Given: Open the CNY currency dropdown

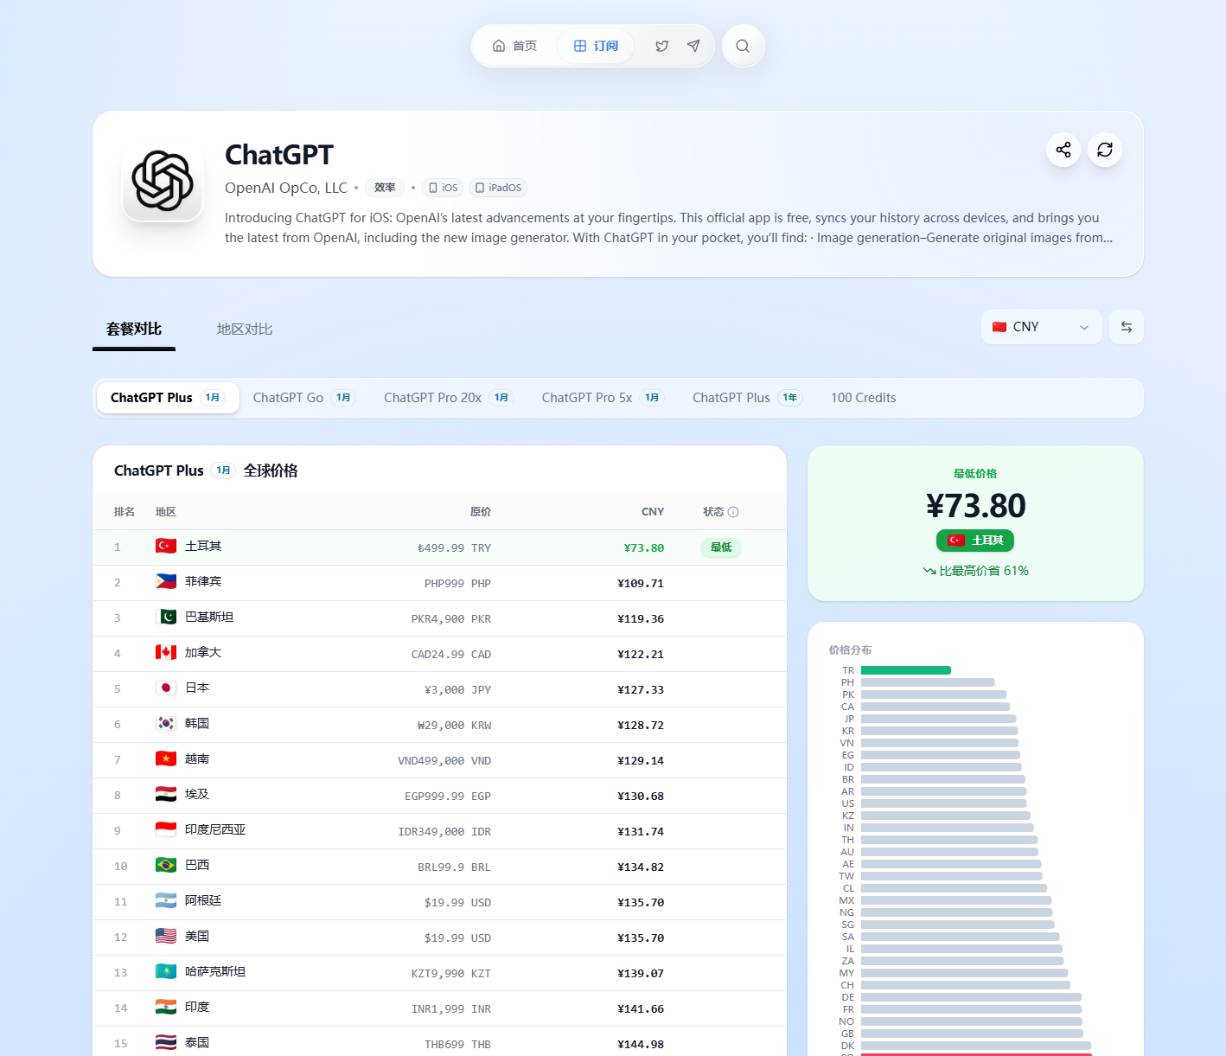Looking at the screenshot, I should [1041, 327].
